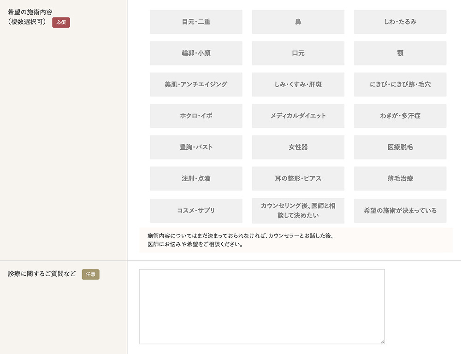
Task: Click the text area resize handle
Action: 382,342
